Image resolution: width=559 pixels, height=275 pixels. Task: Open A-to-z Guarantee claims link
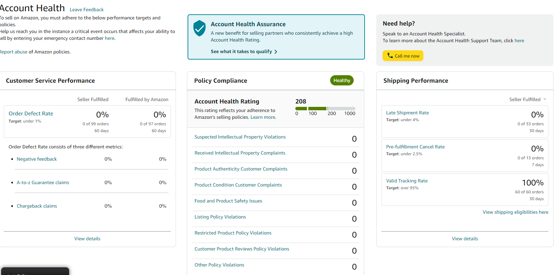click(43, 182)
